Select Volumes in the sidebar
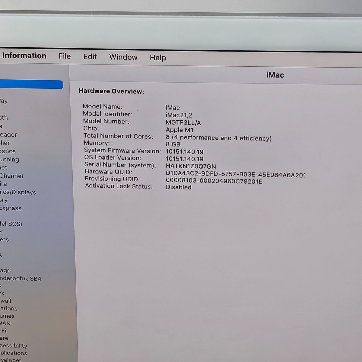 click(x=7, y=316)
